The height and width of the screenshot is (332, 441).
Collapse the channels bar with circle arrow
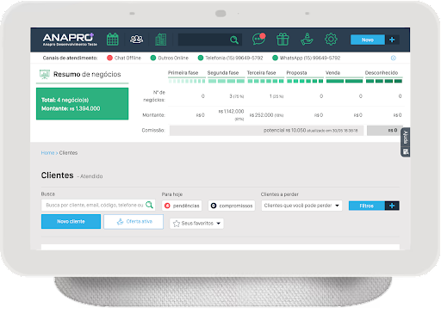point(394,58)
